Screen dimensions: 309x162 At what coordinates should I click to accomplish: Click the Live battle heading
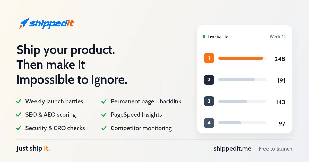pyautogui.click(x=218, y=37)
